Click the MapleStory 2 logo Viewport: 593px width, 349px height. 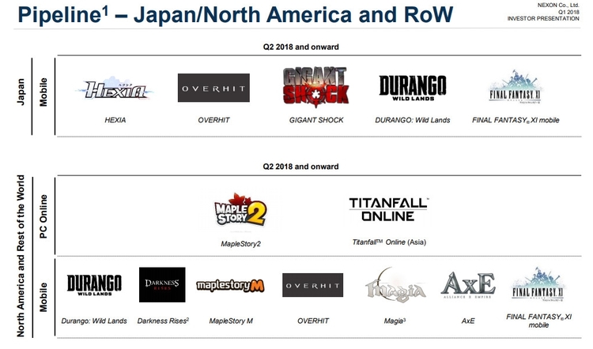[241, 210]
